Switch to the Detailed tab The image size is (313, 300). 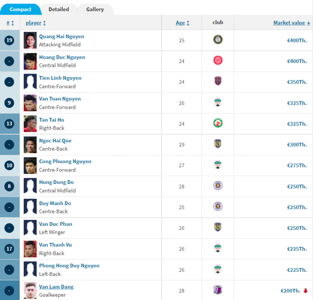[x=58, y=9]
